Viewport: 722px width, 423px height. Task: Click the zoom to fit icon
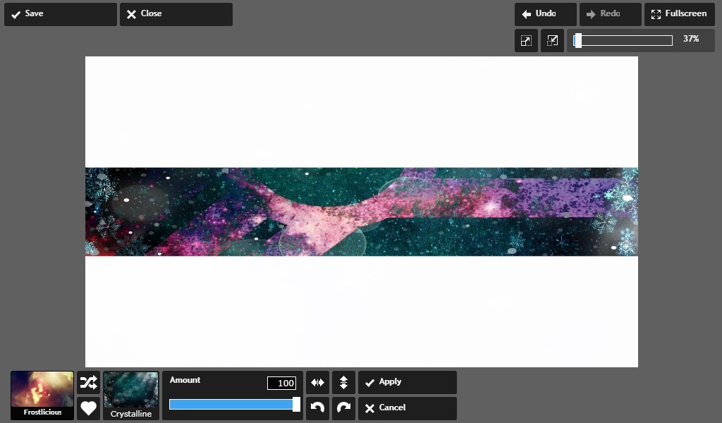point(526,40)
